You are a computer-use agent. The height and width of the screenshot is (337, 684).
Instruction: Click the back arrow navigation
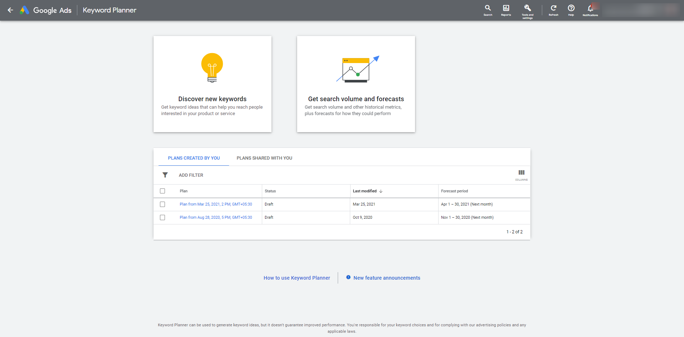pos(10,10)
